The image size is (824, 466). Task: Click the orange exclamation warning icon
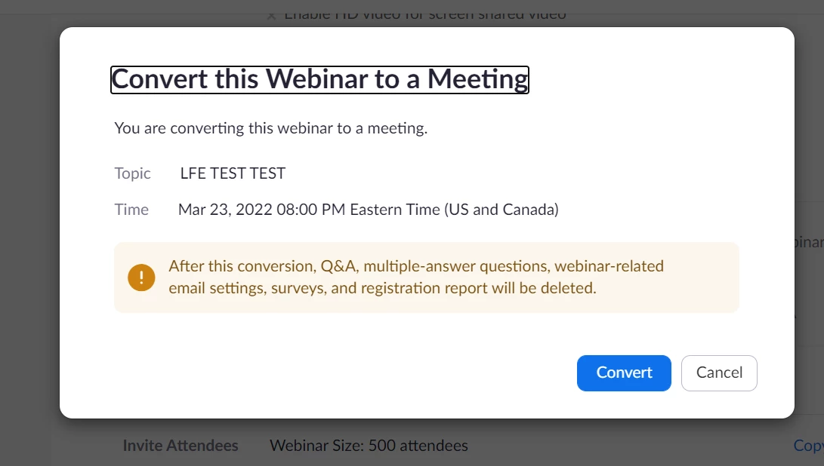pyautogui.click(x=141, y=277)
